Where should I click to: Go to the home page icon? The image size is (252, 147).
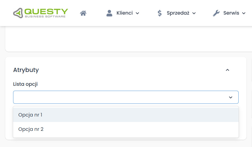(x=83, y=13)
